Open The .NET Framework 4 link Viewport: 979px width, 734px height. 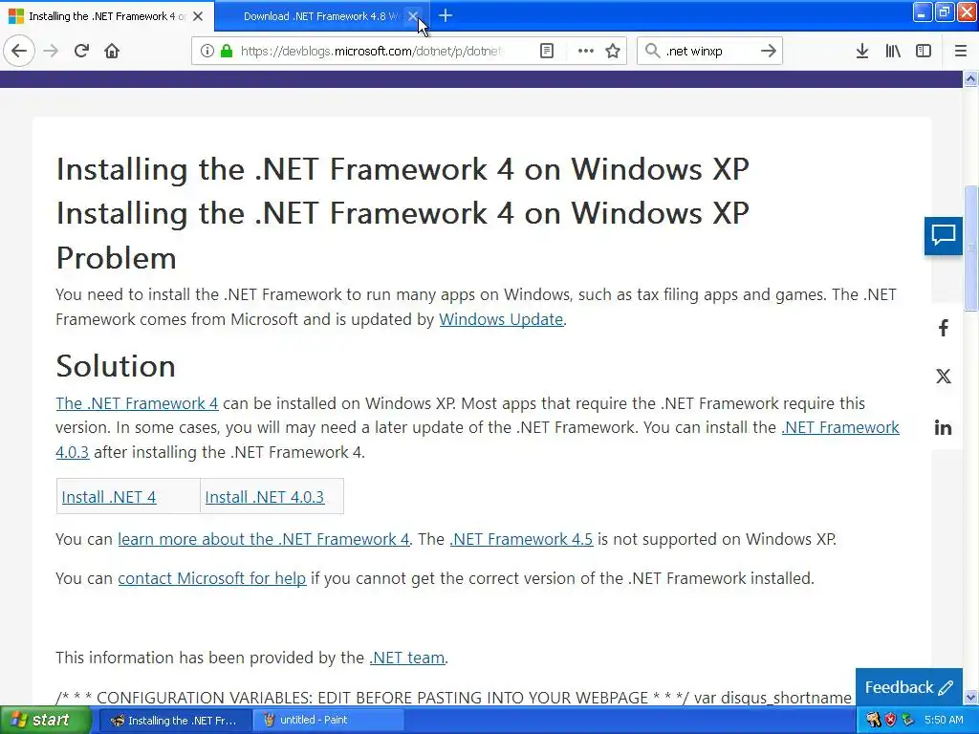137,403
